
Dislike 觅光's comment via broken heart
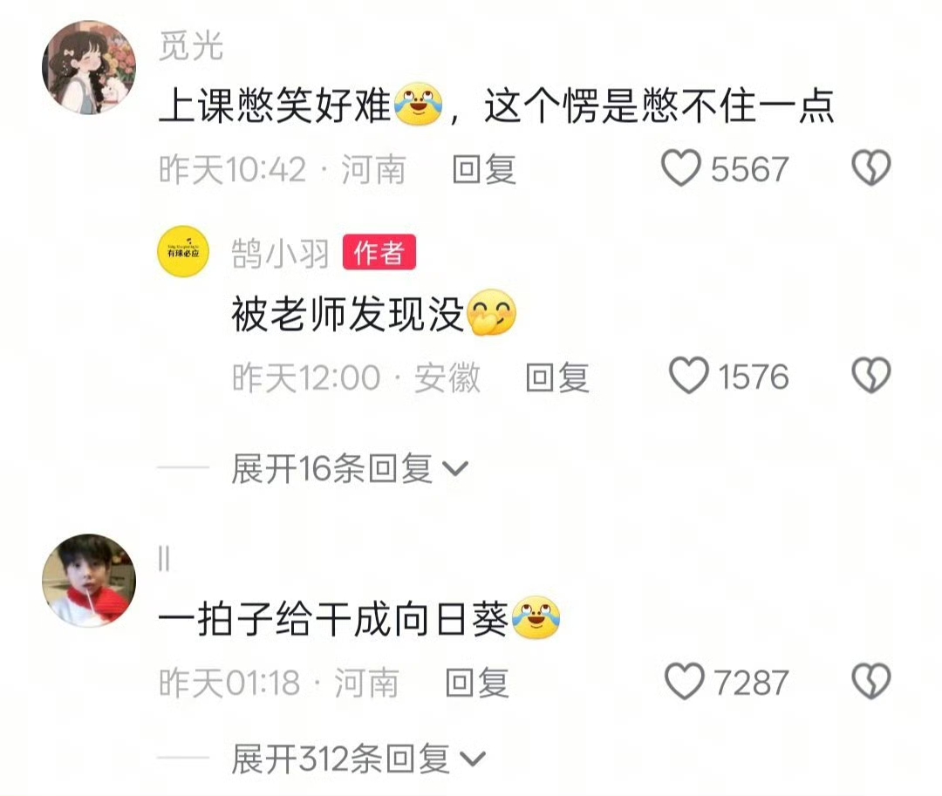coord(871,168)
